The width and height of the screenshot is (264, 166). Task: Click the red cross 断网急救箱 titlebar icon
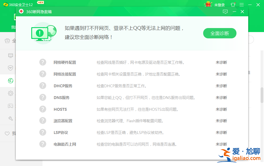[21, 12]
